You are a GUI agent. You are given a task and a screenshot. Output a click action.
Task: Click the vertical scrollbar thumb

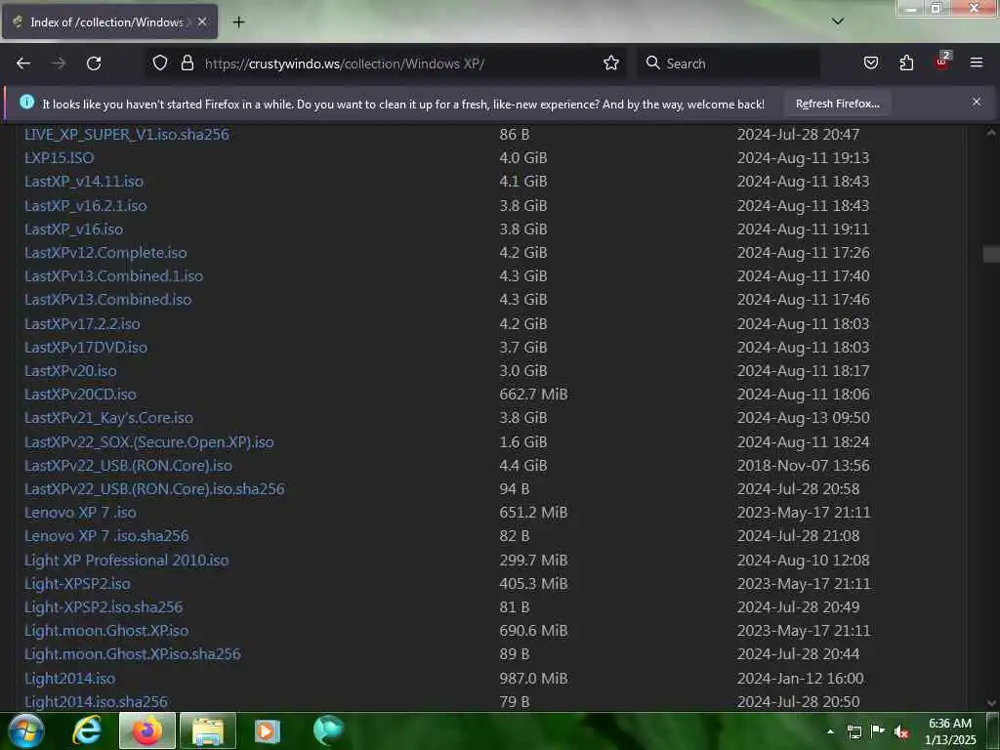[x=990, y=254]
